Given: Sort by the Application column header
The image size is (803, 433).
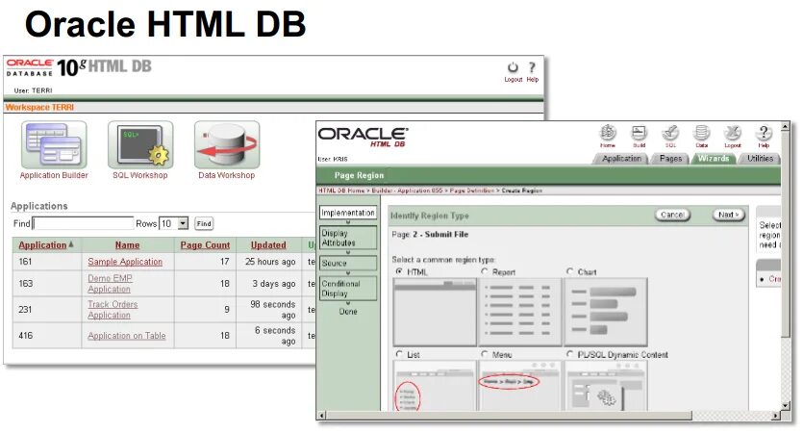Looking at the screenshot, I should (42, 245).
